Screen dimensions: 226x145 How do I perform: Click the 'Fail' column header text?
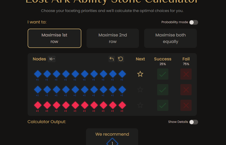(x=186, y=59)
